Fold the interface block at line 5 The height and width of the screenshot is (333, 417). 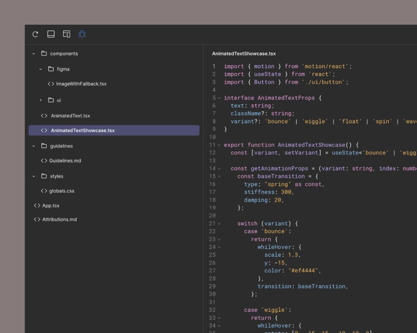point(219,98)
